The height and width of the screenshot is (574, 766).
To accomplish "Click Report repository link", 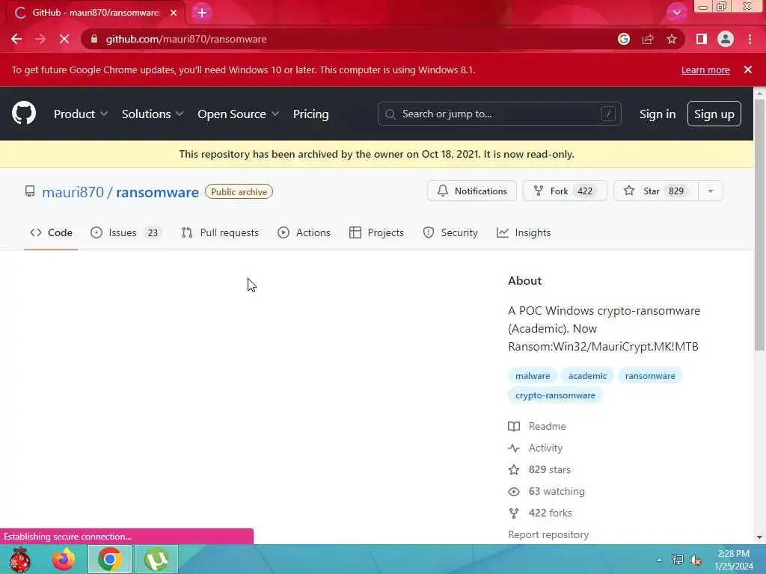I will 548,534.
